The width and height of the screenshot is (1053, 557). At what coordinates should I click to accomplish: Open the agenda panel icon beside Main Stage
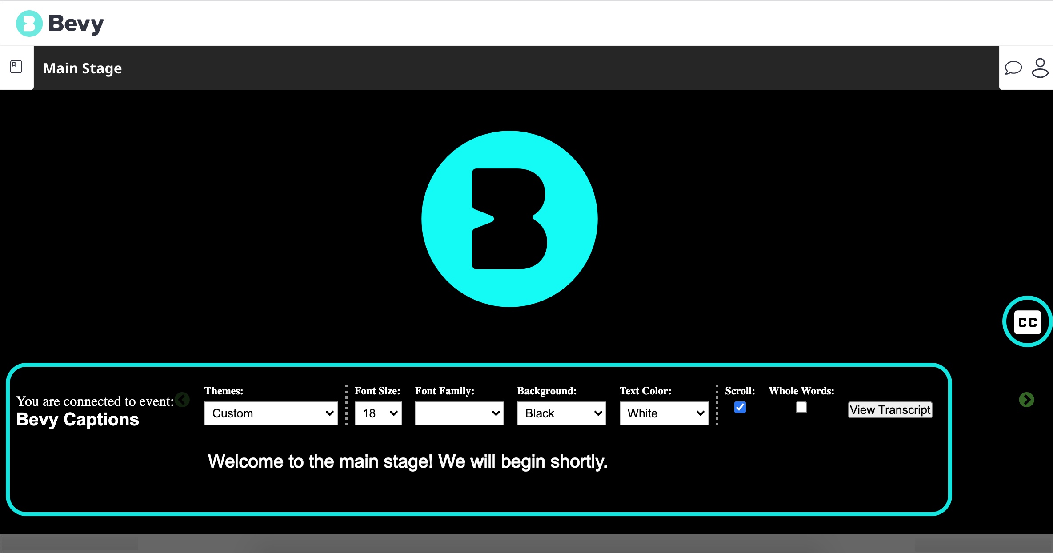click(16, 67)
